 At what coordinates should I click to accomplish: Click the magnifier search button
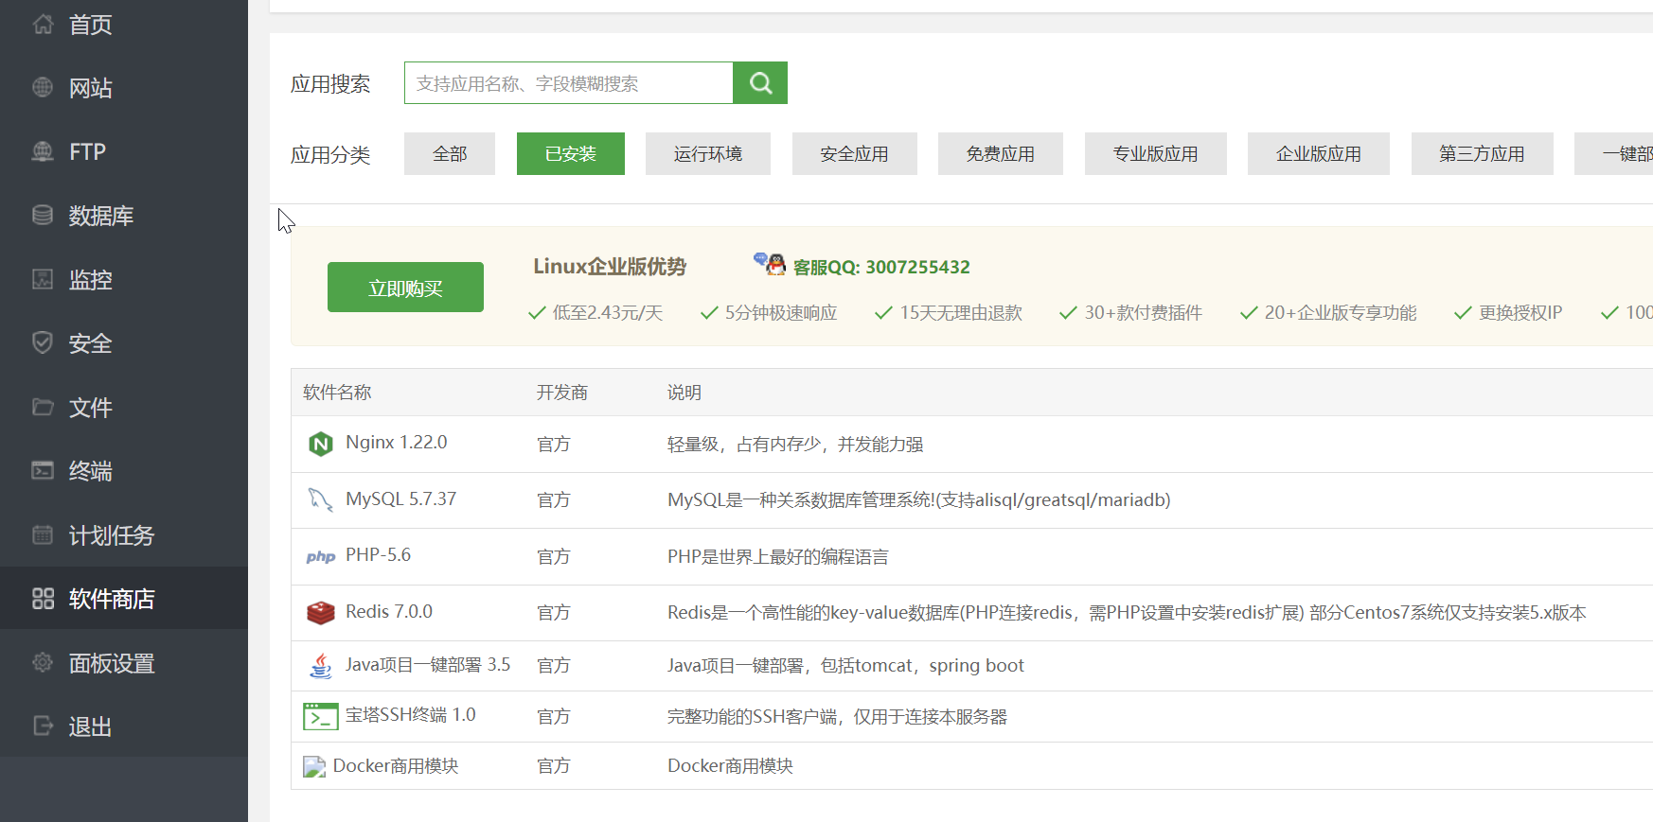click(x=760, y=83)
